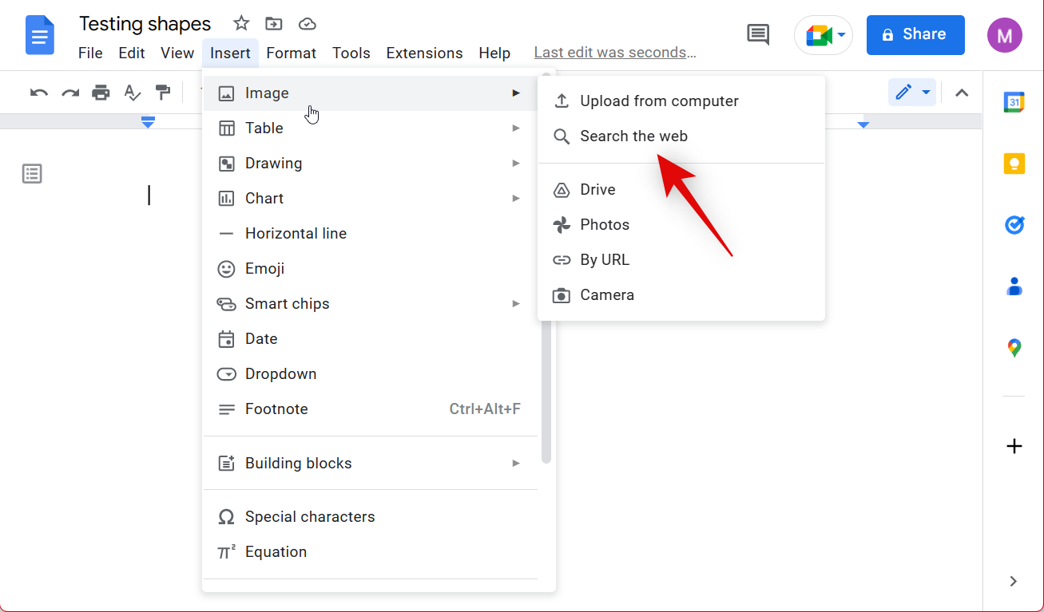Image resolution: width=1044 pixels, height=612 pixels.
Task: Star the Testing shapes document
Action: (241, 23)
